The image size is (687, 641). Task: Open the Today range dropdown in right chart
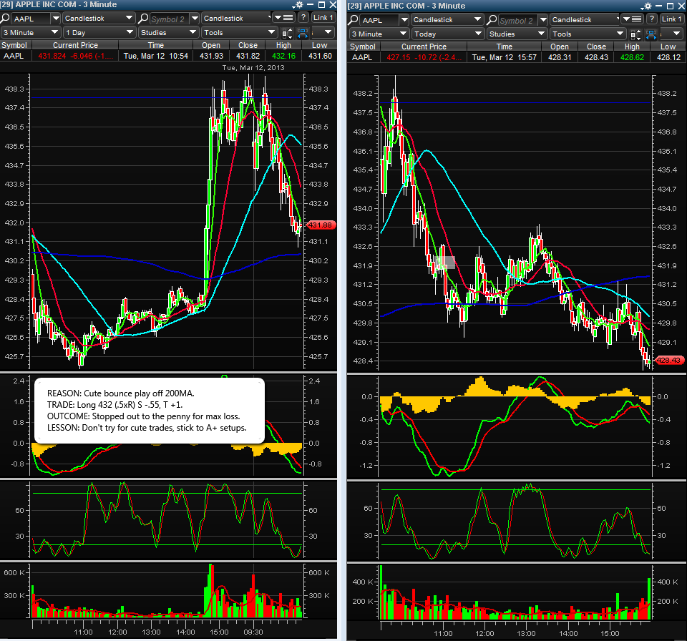[x=447, y=34]
